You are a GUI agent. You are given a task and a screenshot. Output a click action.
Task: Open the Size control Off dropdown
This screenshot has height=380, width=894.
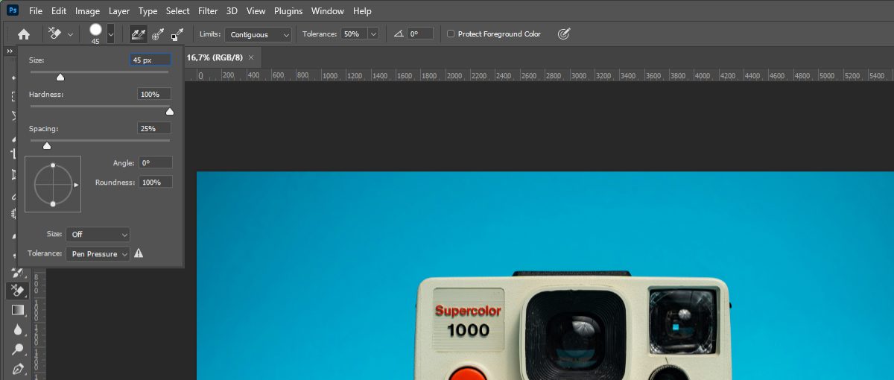coord(98,234)
